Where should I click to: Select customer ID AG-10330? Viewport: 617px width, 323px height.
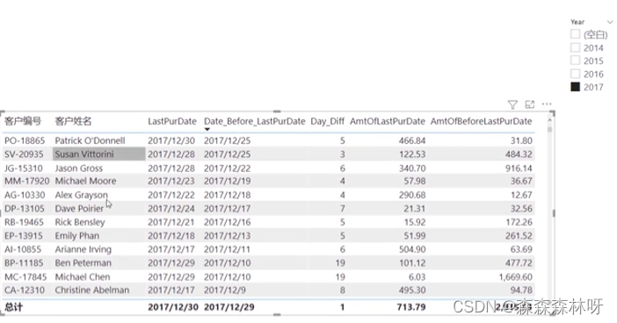coord(25,195)
